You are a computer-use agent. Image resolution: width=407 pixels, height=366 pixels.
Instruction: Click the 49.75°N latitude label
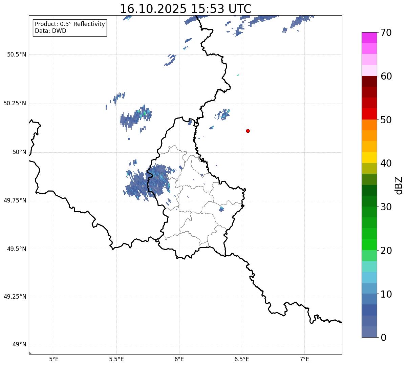15,200
